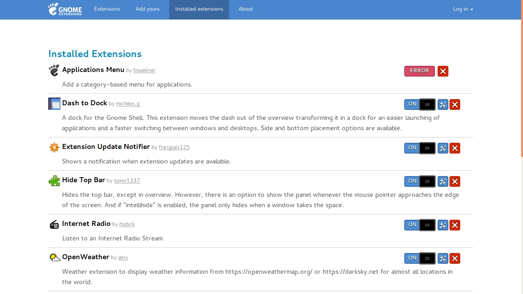
Task: Open Extension Update Notifier settings wrench
Action: coord(443,148)
